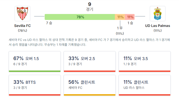Click the 11% 오버 3.5 stat card
The width and height of the screenshot is (179, 98).
[x=145, y=62]
